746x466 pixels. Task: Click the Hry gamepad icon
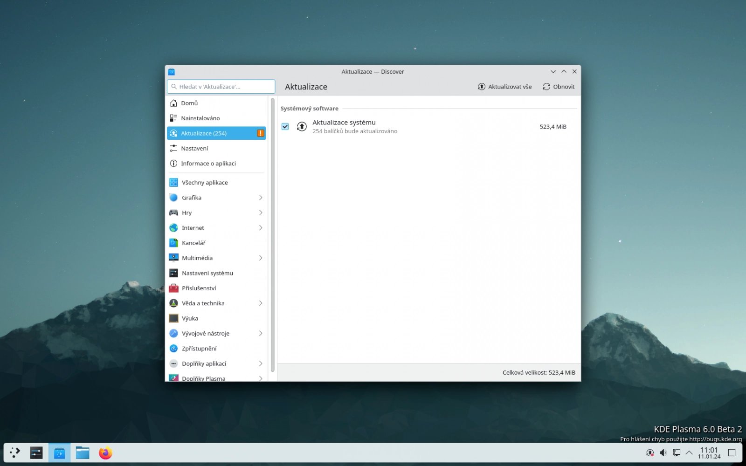pyautogui.click(x=173, y=212)
